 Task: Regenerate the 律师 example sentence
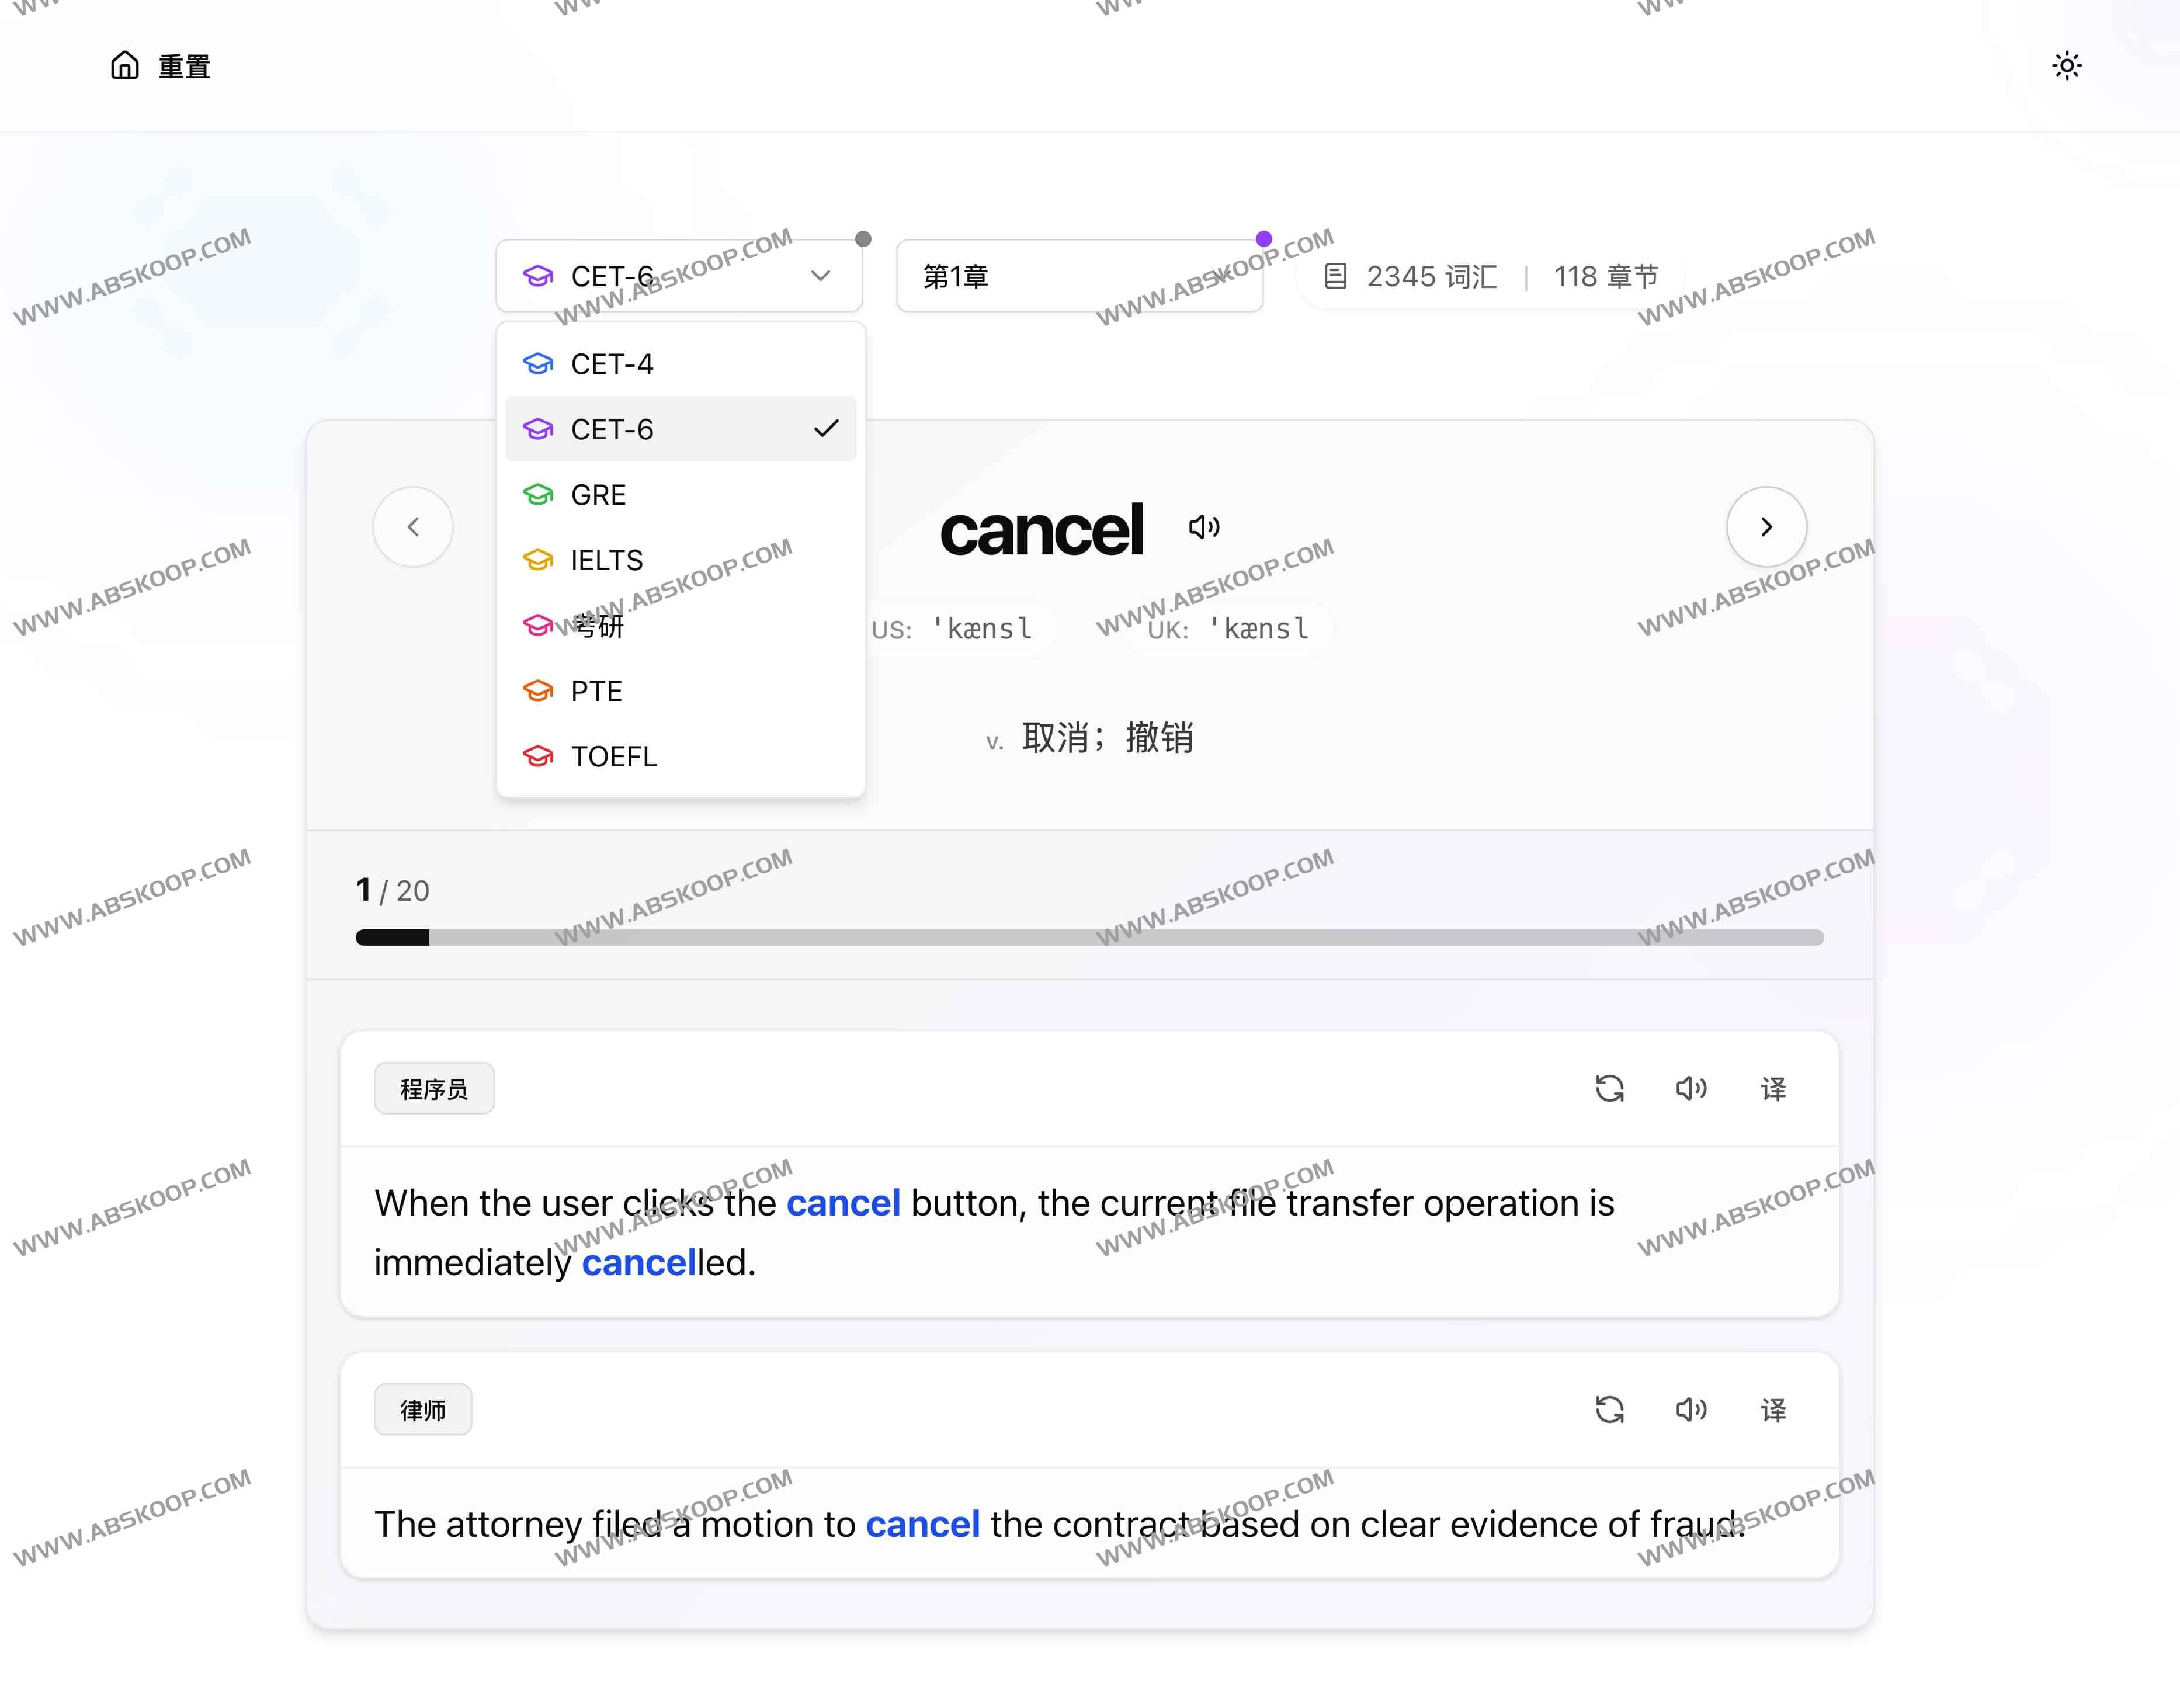click(x=1609, y=1410)
